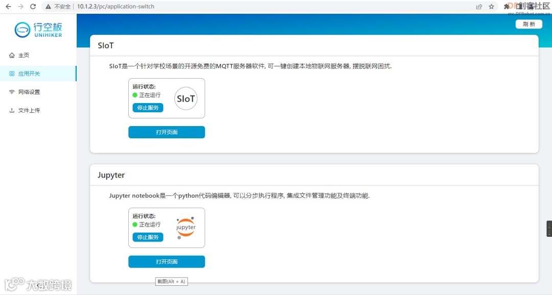Click the upload icon beside 文件上传
Viewport: 552px width, 295px height.
12,110
